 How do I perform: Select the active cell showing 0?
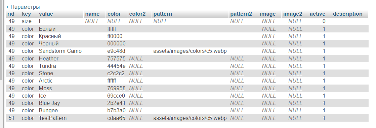(x=324, y=21)
